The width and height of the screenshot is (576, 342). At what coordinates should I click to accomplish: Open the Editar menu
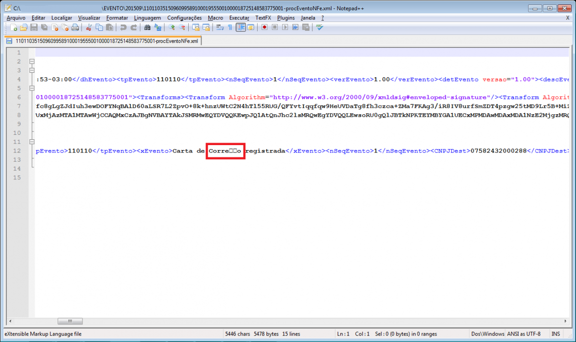coord(38,18)
